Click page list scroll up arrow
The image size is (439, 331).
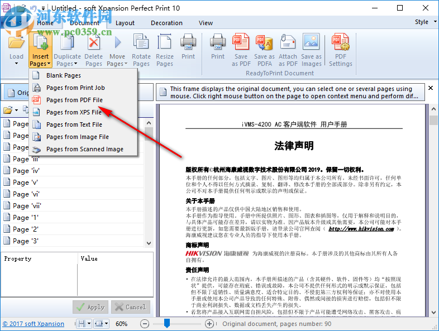point(149,123)
